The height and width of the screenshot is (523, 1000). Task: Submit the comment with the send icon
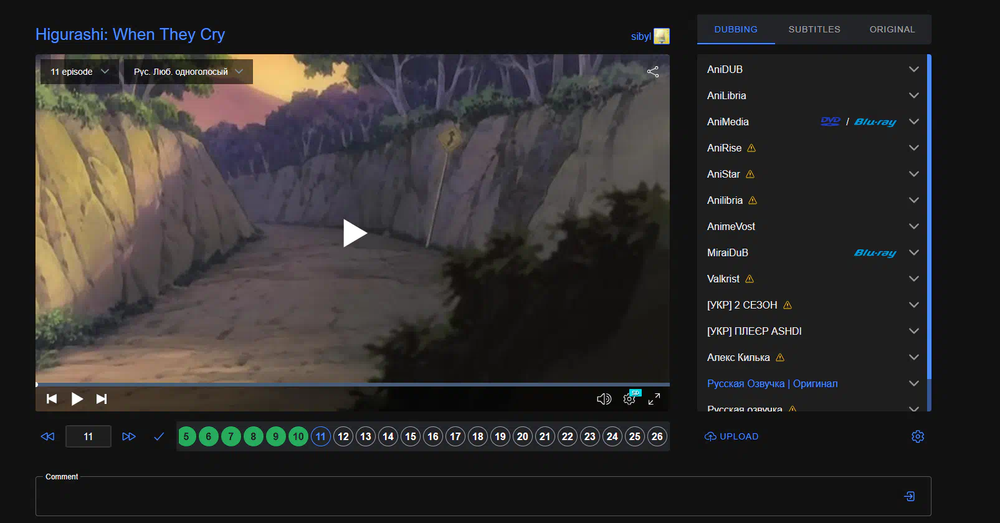(909, 496)
